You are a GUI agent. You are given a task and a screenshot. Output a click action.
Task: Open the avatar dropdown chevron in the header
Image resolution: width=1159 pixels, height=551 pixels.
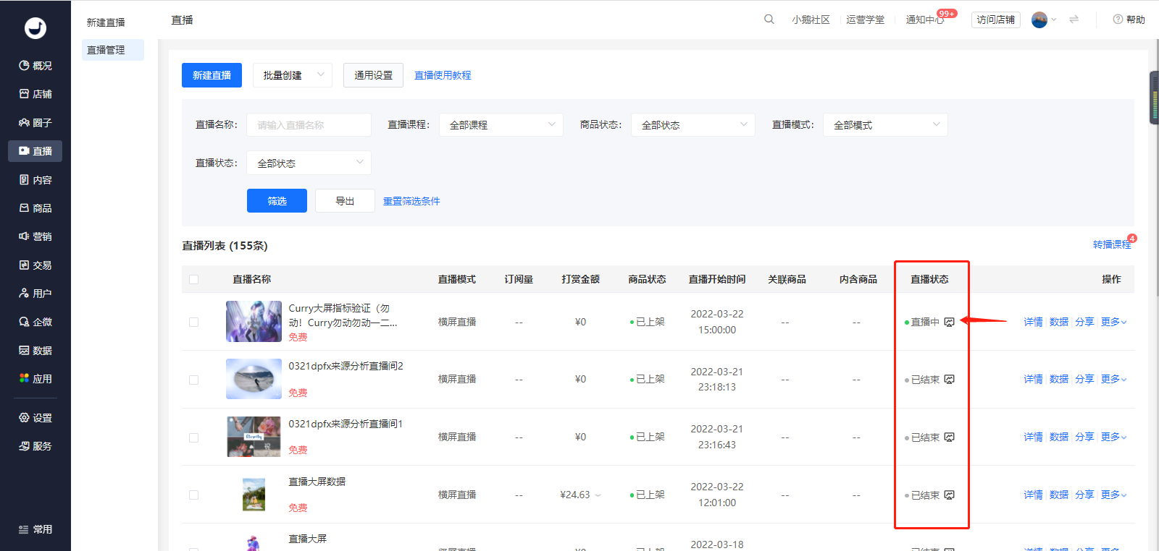click(1054, 20)
